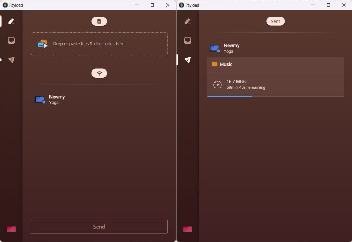Click the compose pencil icon in right window
352x242 pixels.
point(187,21)
